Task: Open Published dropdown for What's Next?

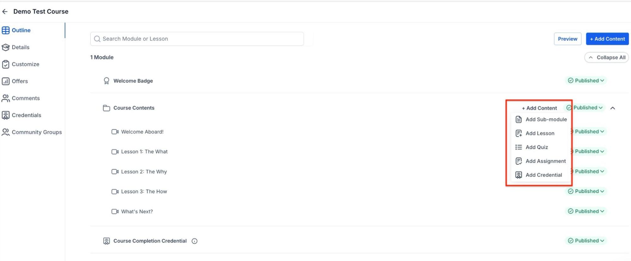Action: [x=586, y=211]
